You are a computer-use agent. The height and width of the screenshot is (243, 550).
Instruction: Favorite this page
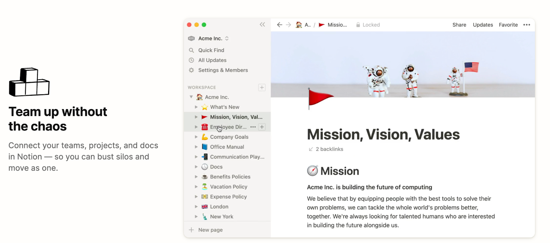pyautogui.click(x=508, y=25)
